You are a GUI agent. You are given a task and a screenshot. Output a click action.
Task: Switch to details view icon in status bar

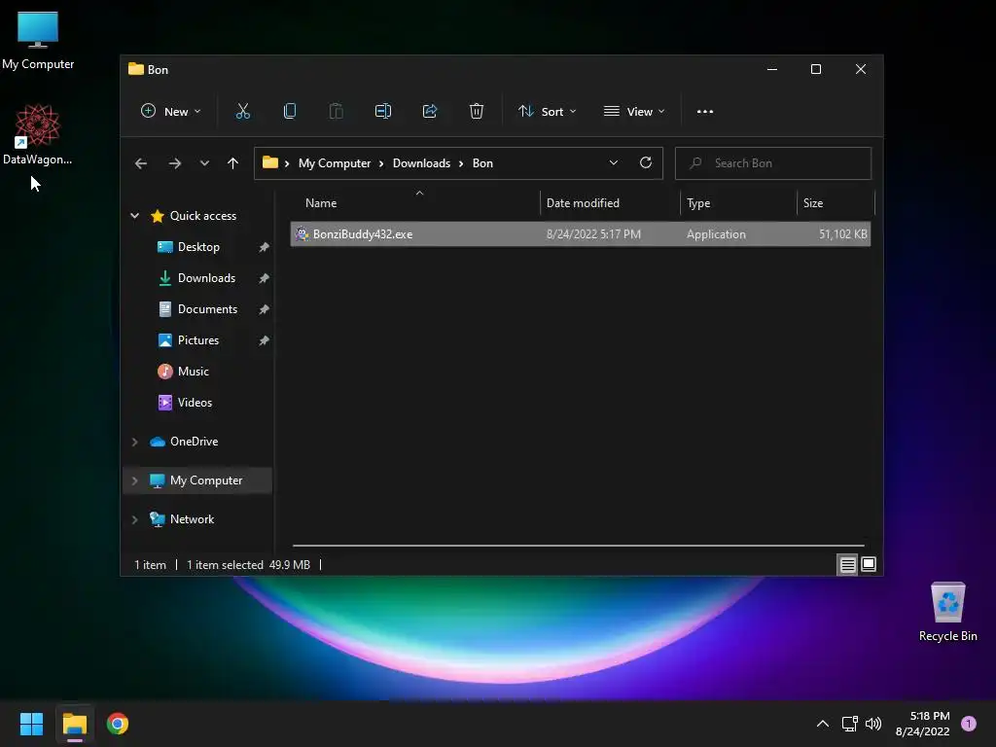click(x=847, y=564)
